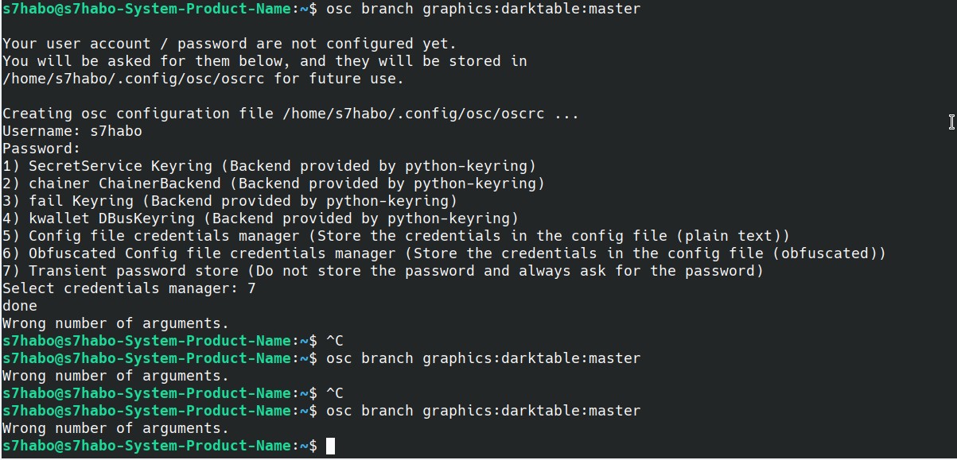Click the 'Password:' prompt line
The width and height of the screenshot is (957, 460).
[x=41, y=149]
